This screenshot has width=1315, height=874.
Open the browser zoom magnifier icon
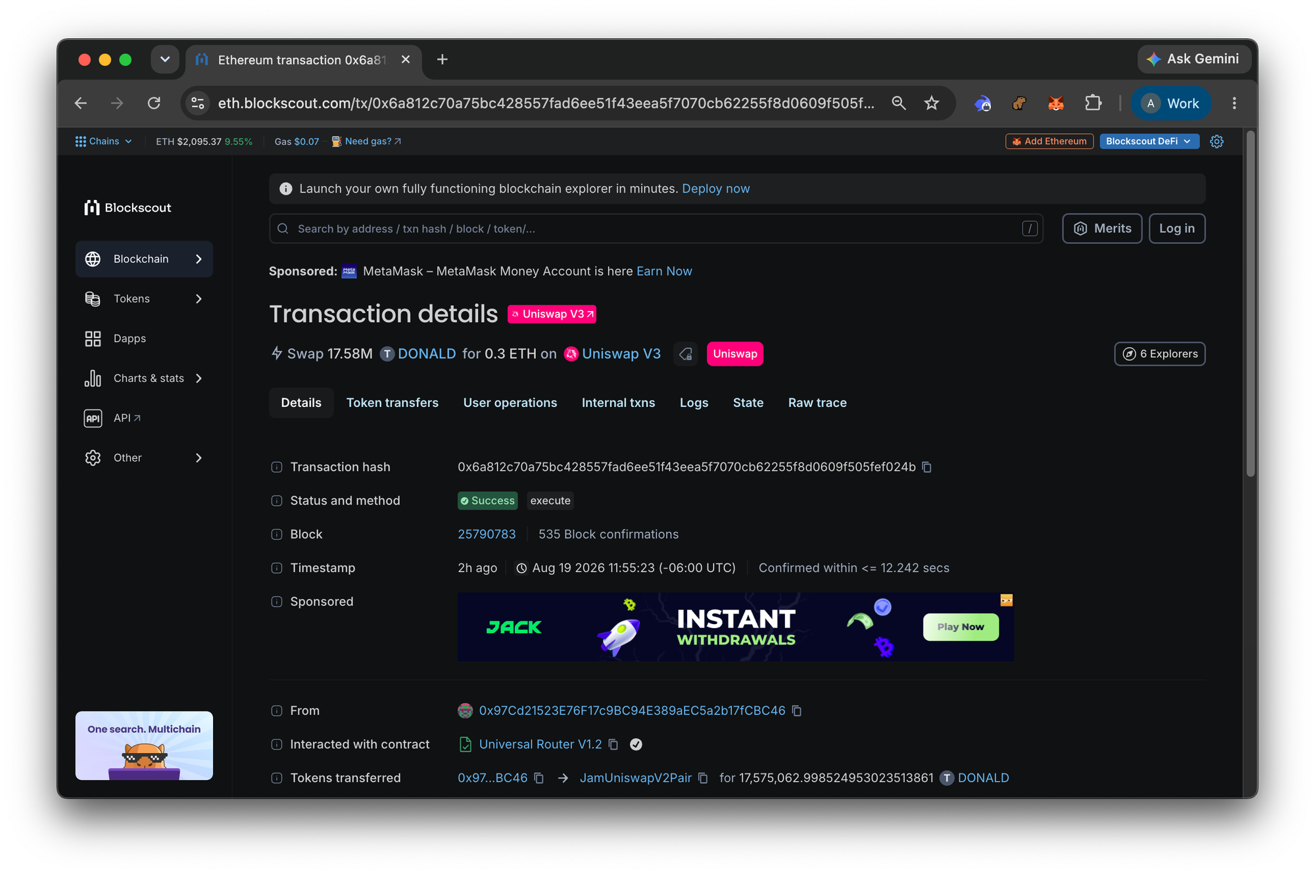[899, 103]
